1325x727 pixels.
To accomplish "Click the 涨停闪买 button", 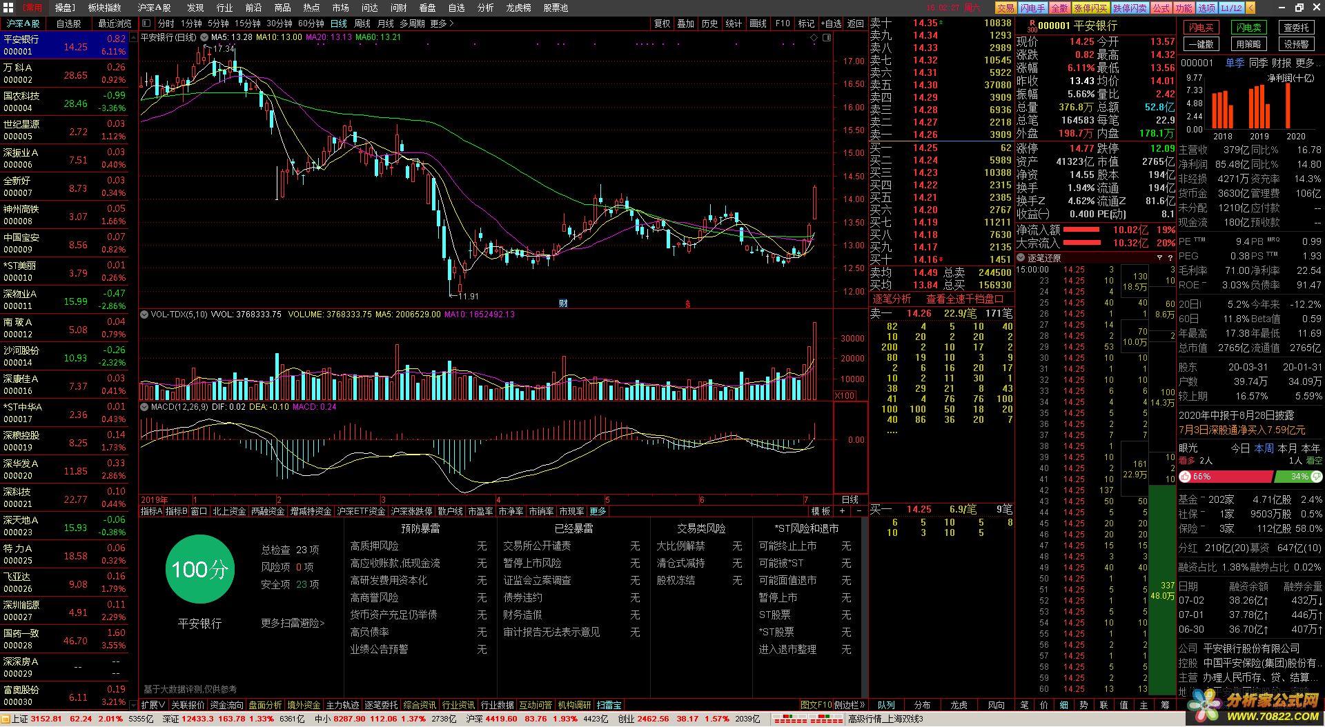I will point(1090,8).
